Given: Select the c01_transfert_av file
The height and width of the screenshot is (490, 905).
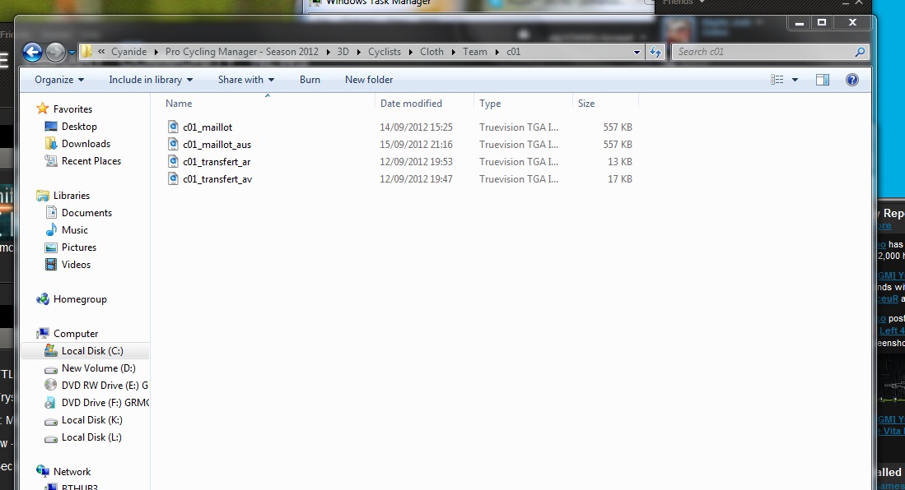Looking at the screenshot, I should coord(217,179).
